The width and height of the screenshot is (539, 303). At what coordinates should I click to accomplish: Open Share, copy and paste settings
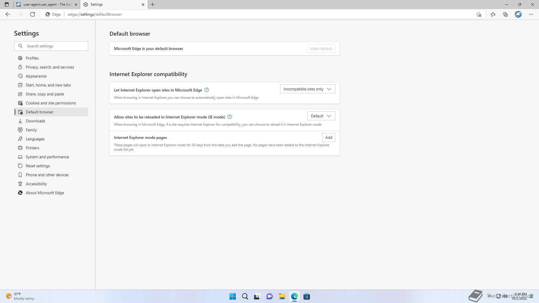pyautogui.click(x=51, y=94)
